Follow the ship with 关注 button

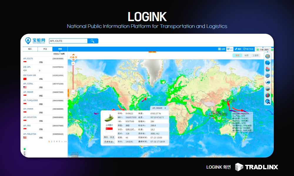click(x=112, y=137)
